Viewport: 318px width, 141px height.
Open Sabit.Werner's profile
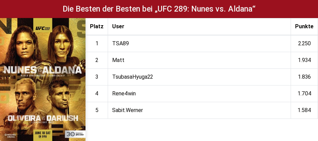pos(127,110)
